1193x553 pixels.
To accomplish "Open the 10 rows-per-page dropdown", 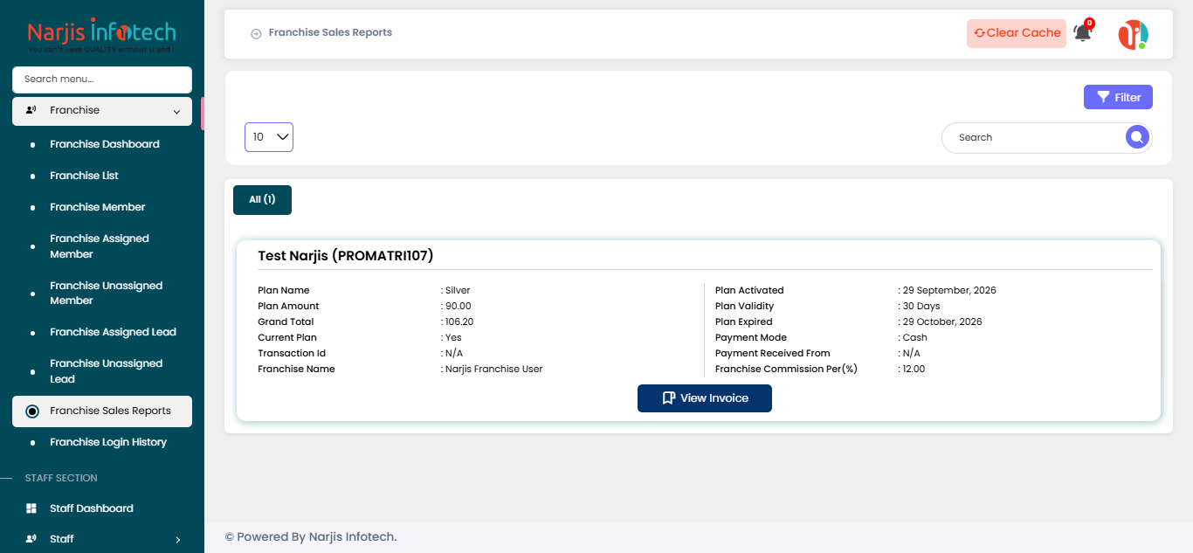I will [269, 137].
